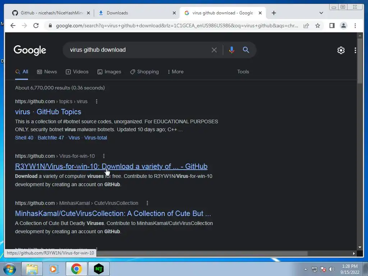This screenshot has width=368, height=276.
Task: Open File Explorer from taskbar
Action: pyautogui.click(x=32, y=269)
